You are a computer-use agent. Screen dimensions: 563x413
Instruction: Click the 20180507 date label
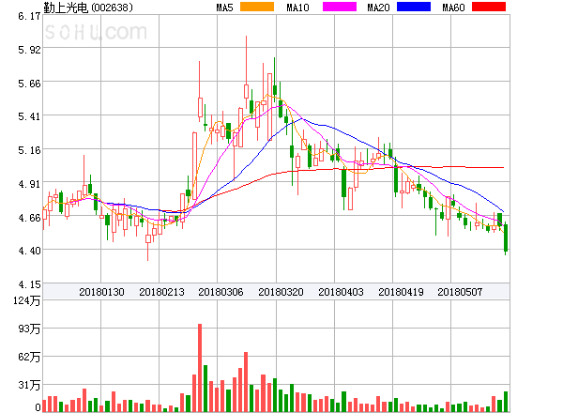point(460,292)
